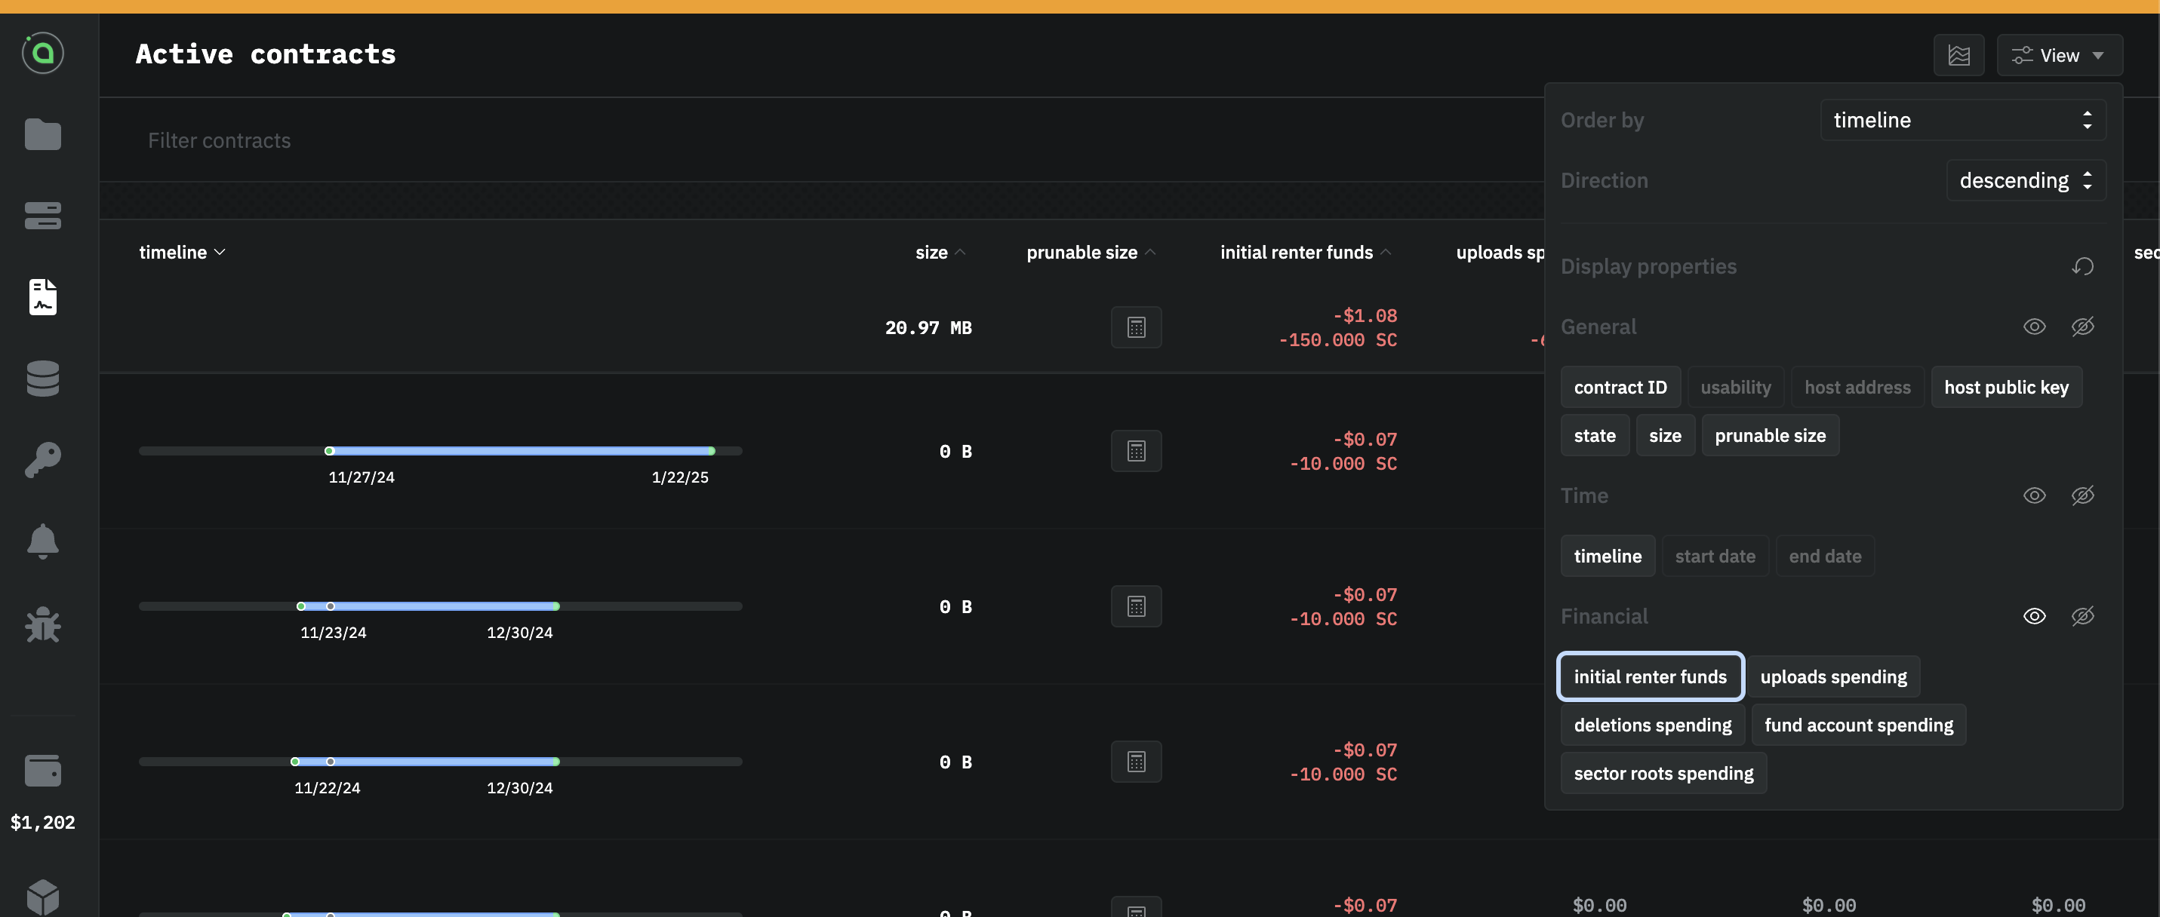The width and height of the screenshot is (2160, 917).
Task: Reset display properties with the undo arrow icon
Action: (2083, 266)
